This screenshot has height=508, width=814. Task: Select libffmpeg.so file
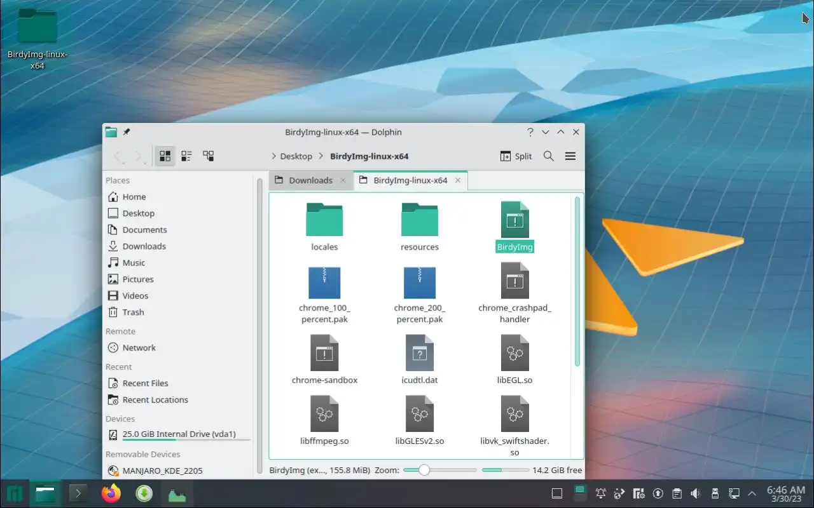pos(324,420)
